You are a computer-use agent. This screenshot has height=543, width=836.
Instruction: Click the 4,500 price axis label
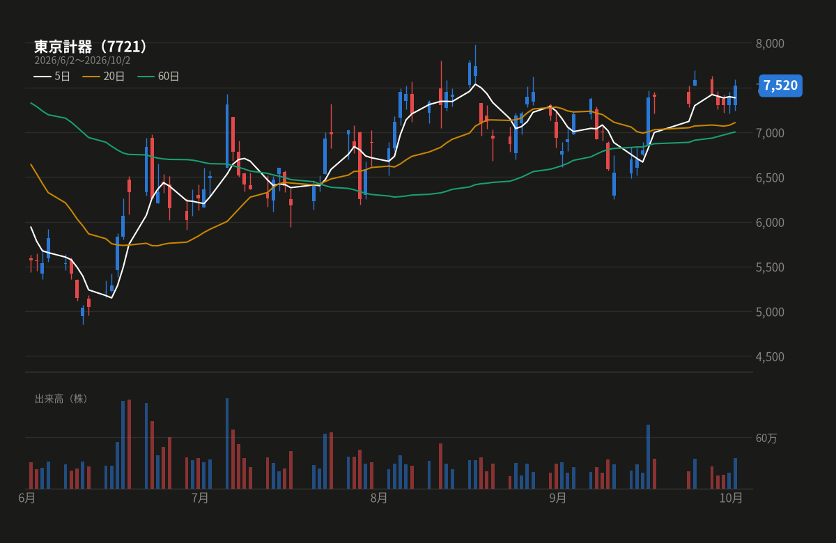[770, 356]
